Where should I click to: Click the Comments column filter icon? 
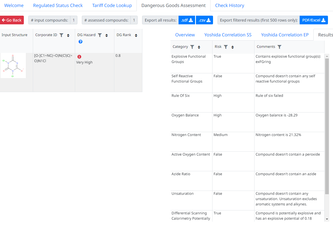tap(279, 47)
